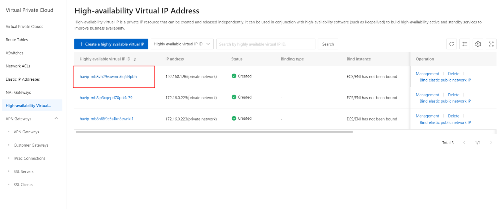Toggle fullscreen view icon
The image size is (497, 209).
coord(491,44)
